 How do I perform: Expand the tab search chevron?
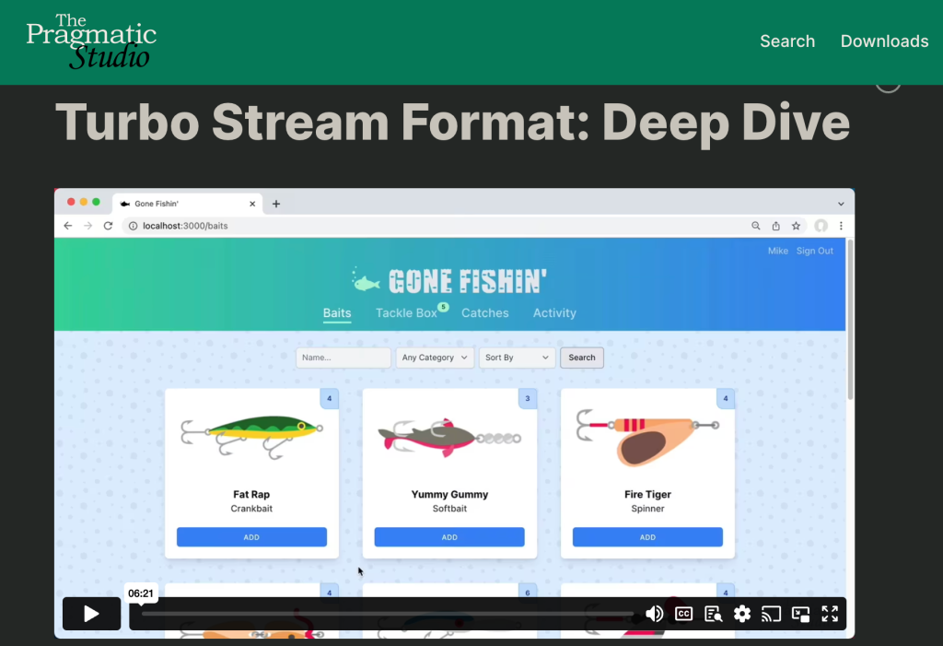click(841, 204)
